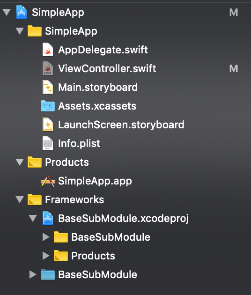Collapse the Products group under SimpleApp

pyautogui.click(x=20, y=162)
